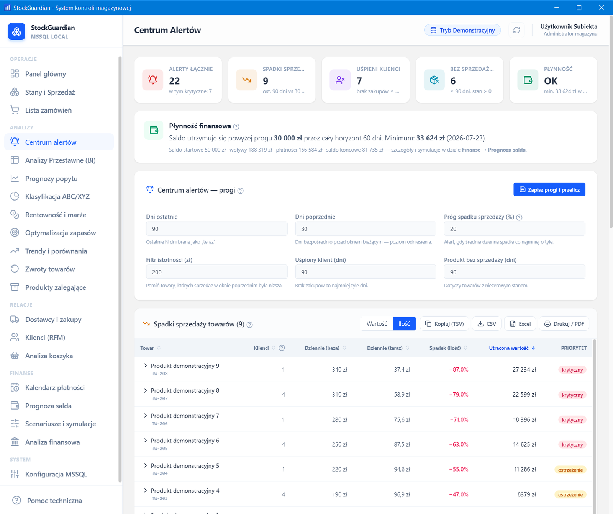
Task: Open Analizy Przestawne (BI)
Action: click(59, 160)
